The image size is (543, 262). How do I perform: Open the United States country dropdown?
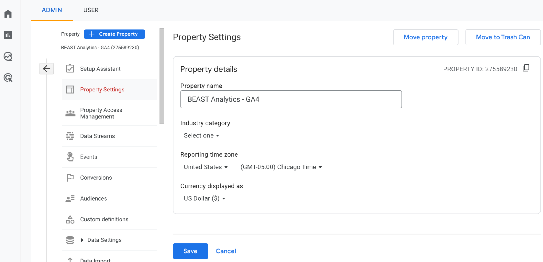pyautogui.click(x=206, y=167)
